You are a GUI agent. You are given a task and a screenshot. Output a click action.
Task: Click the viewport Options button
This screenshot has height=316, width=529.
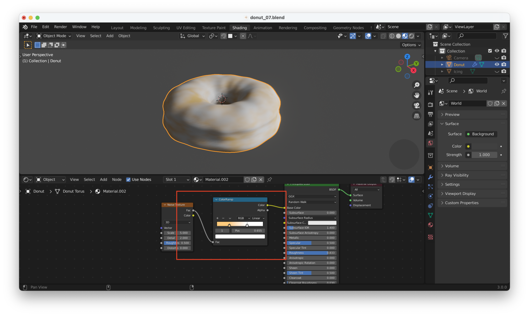click(x=411, y=45)
